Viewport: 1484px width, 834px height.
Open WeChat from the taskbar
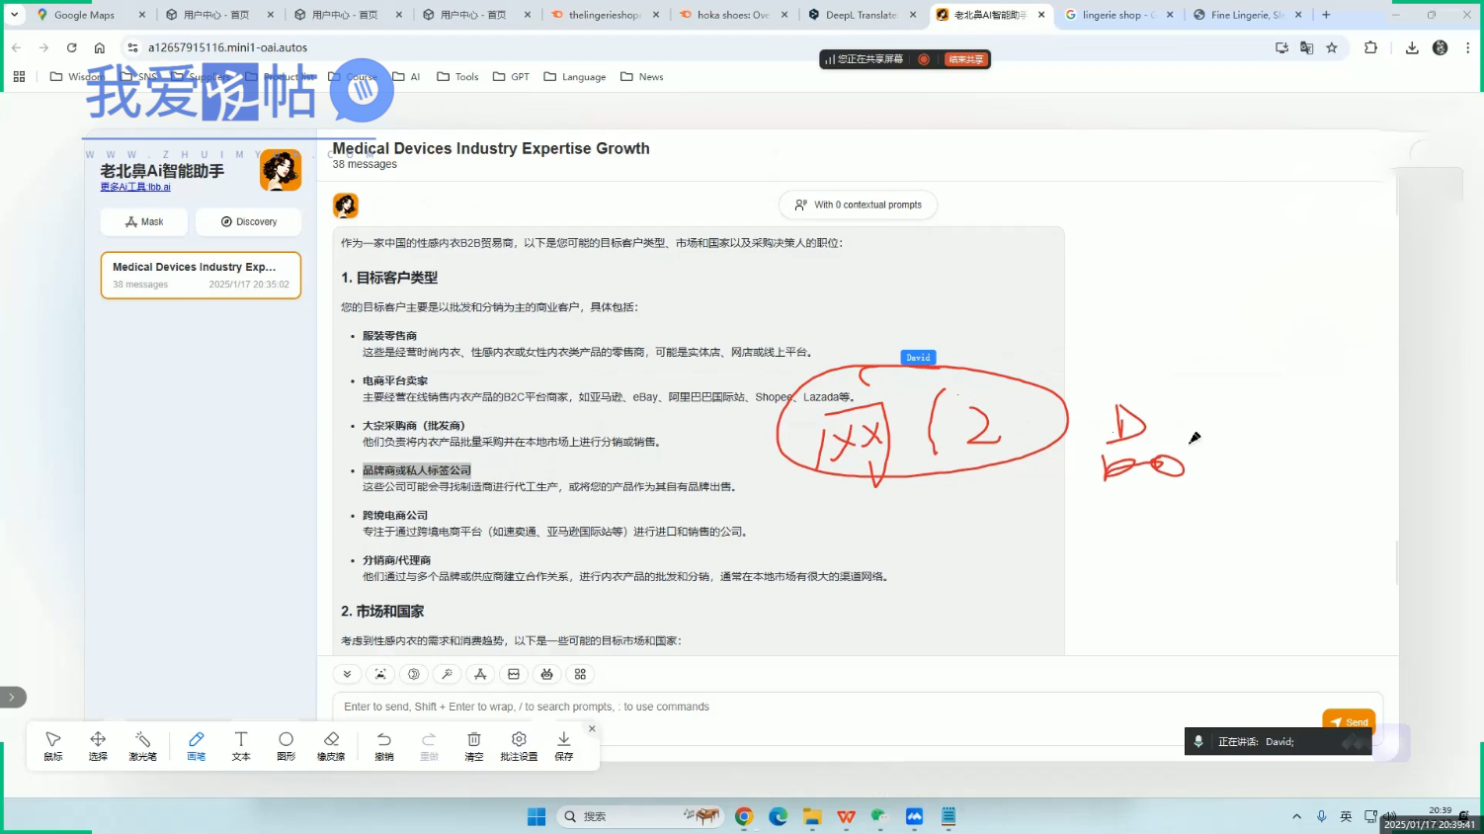(x=879, y=816)
